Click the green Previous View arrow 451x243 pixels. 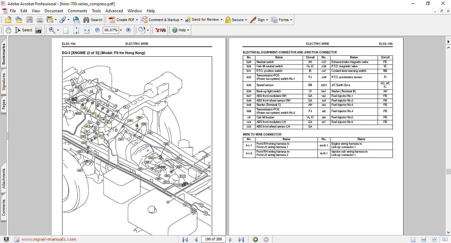pyautogui.click(x=255, y=239)
